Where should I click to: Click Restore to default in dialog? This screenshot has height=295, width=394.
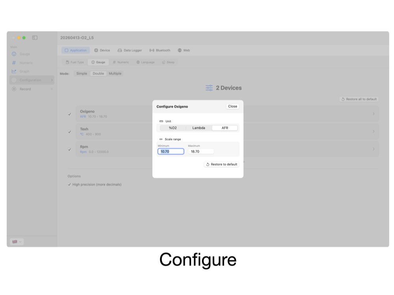pyautogui.click(x=221, y=164)
